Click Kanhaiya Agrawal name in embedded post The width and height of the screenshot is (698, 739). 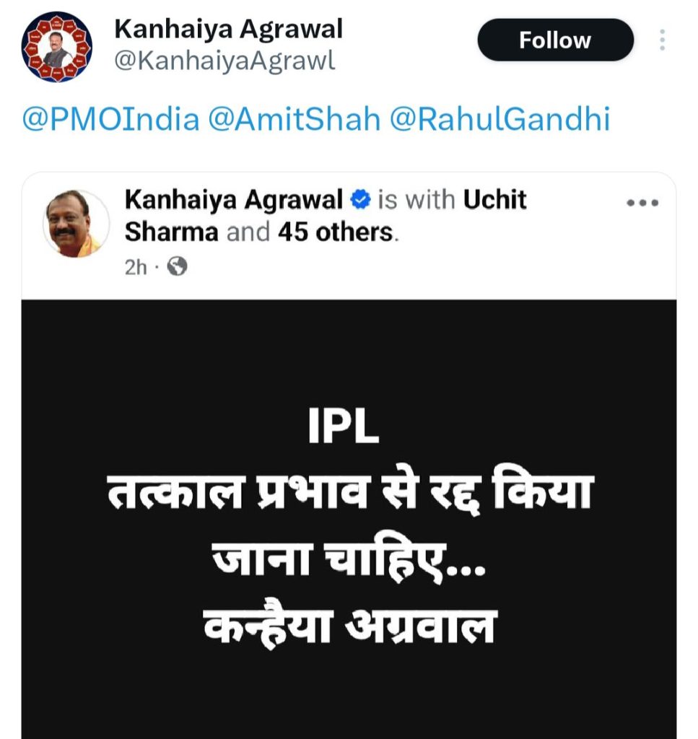tap(234, 199)
